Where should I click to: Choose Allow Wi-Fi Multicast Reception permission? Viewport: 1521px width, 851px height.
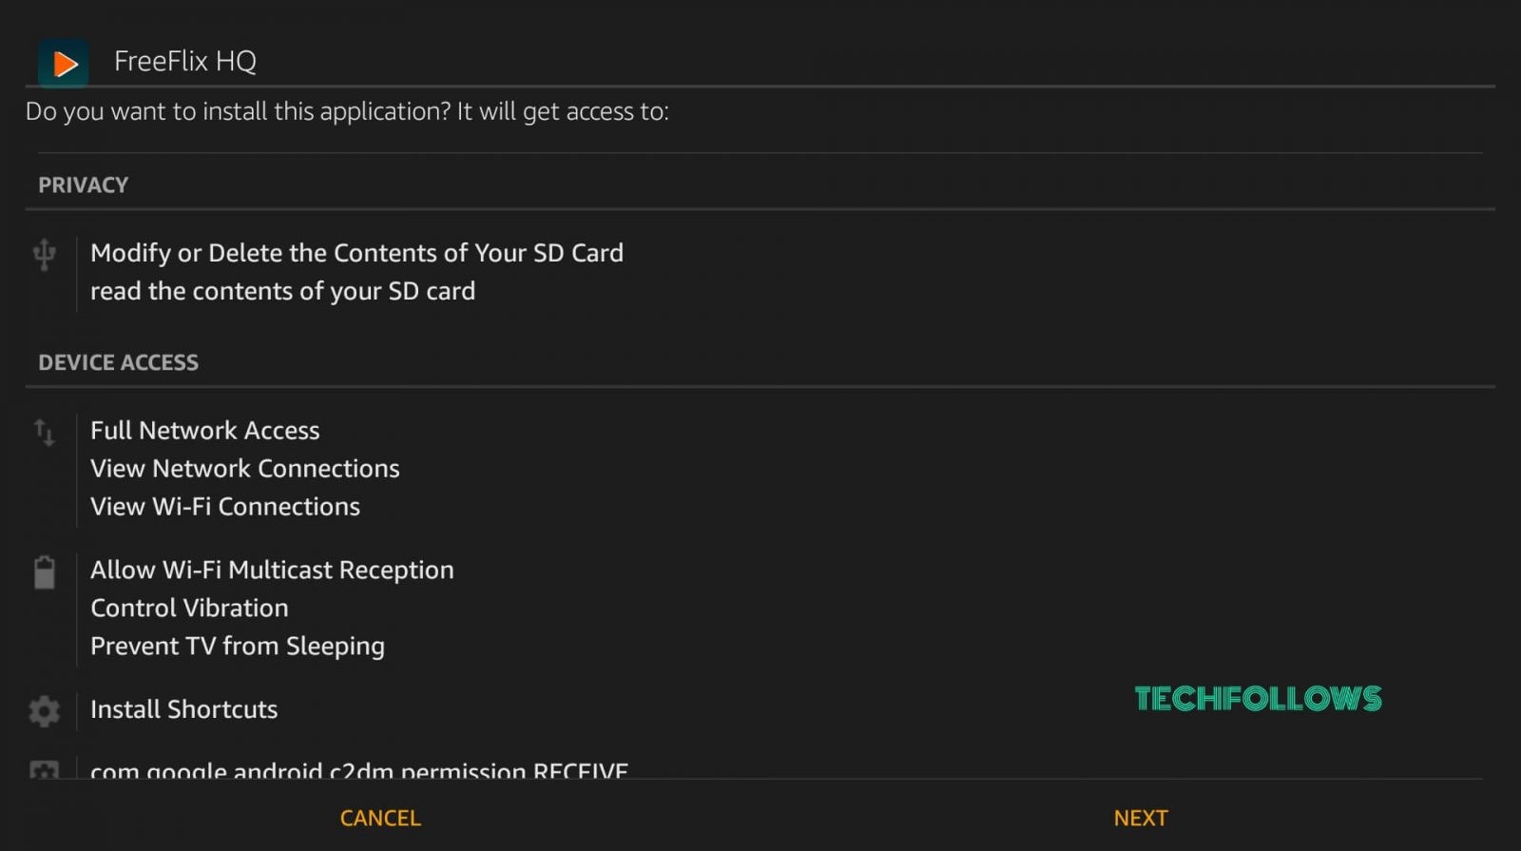pos(272,571)
